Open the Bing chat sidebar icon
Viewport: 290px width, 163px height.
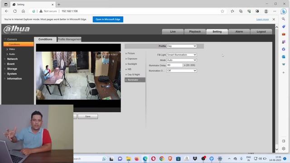tap(284, 11)
